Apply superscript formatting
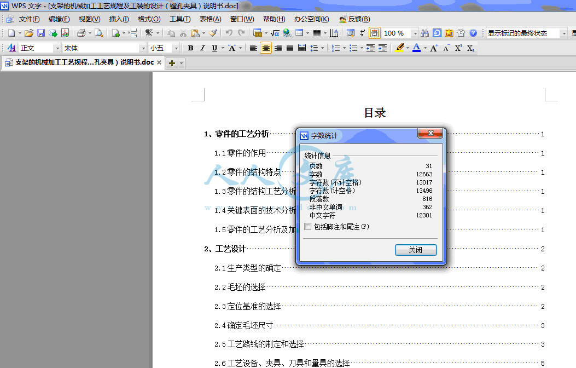 458,48
